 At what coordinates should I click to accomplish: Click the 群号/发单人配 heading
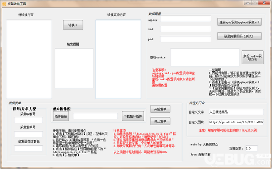(x=24, y=109)
